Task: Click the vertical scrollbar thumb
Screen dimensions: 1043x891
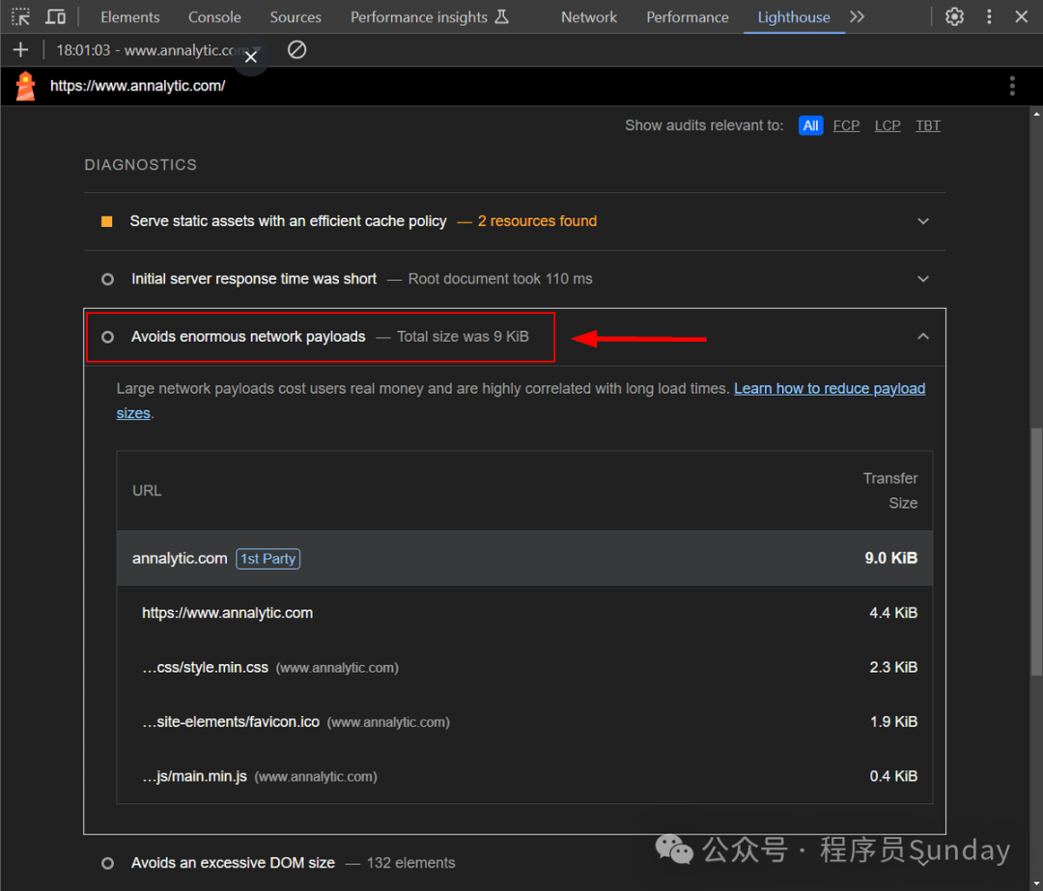Action: pos(1036,552)
